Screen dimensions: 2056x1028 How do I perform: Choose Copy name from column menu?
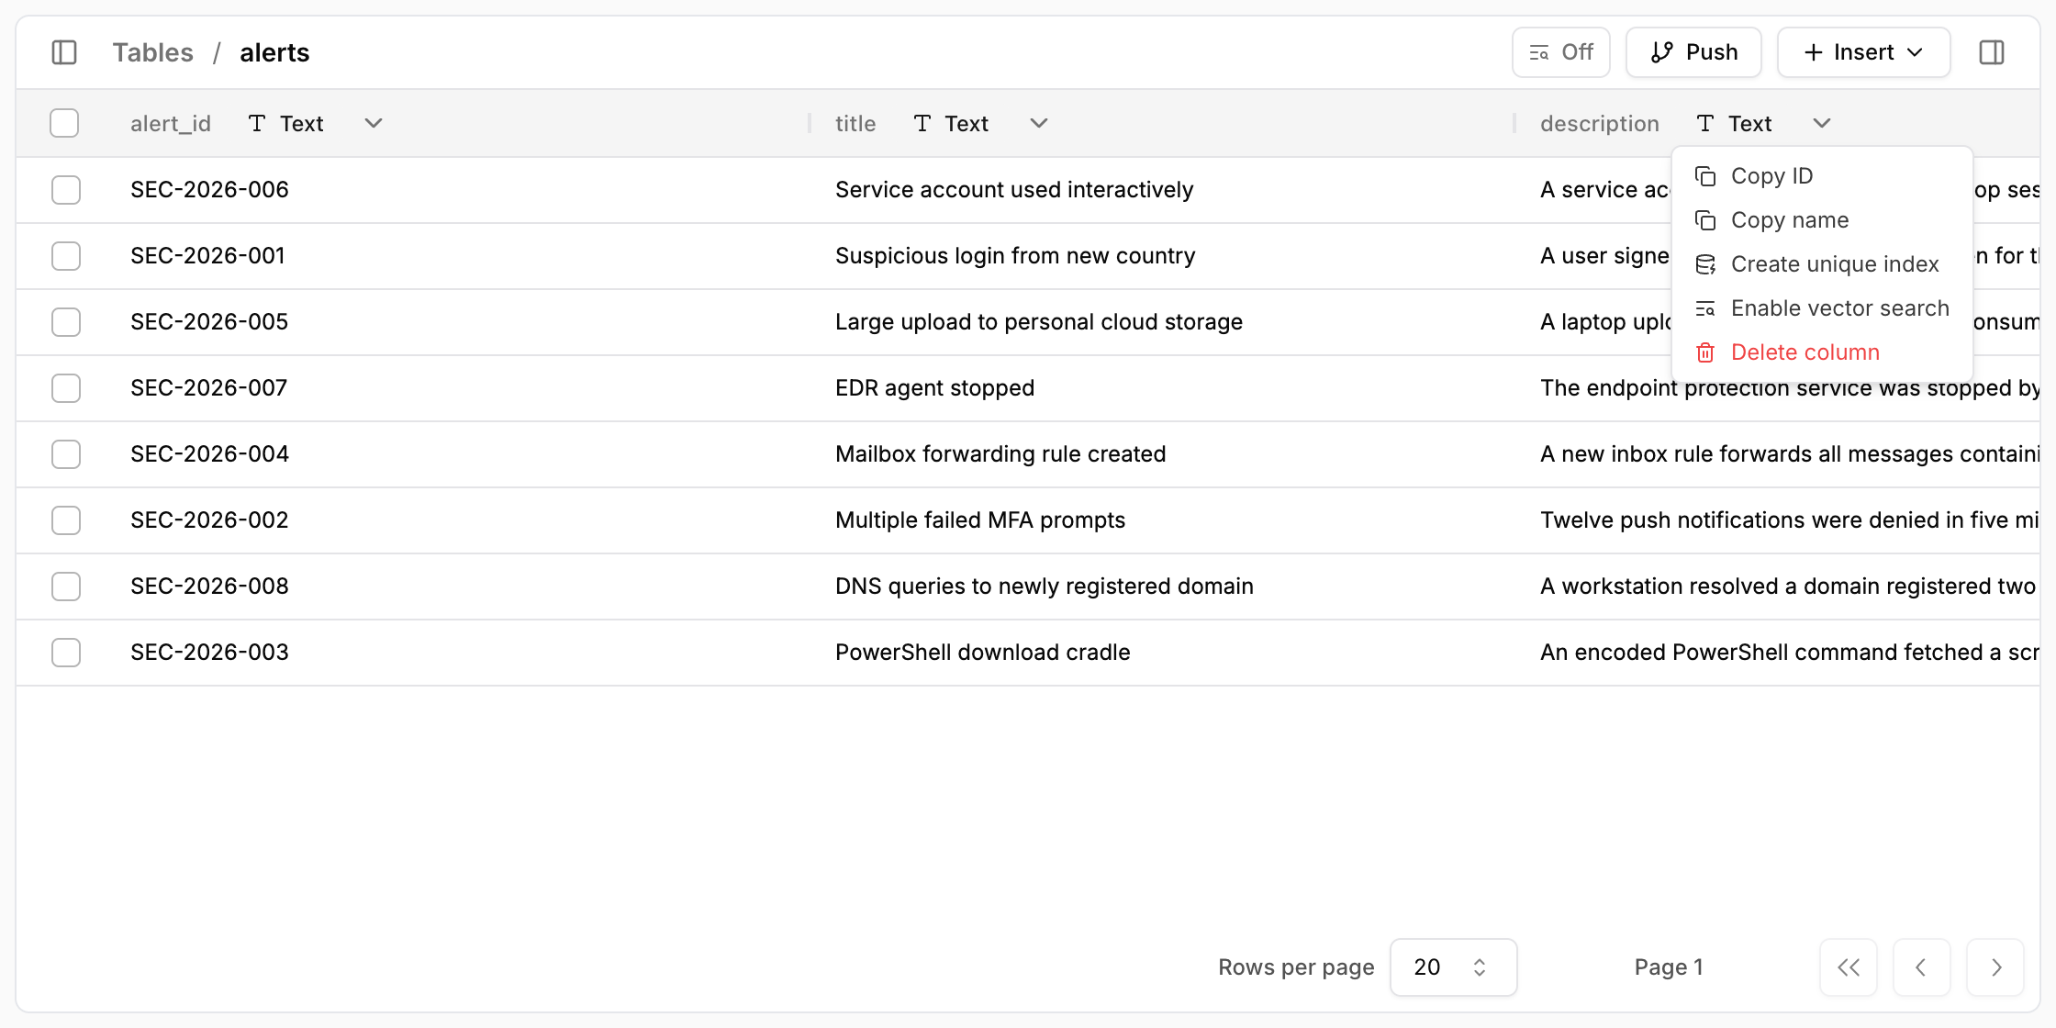click(1822, 220)
